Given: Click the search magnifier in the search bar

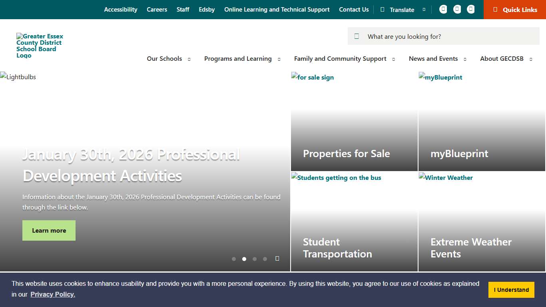Looking at the screenshot, I should click(357, 36).
